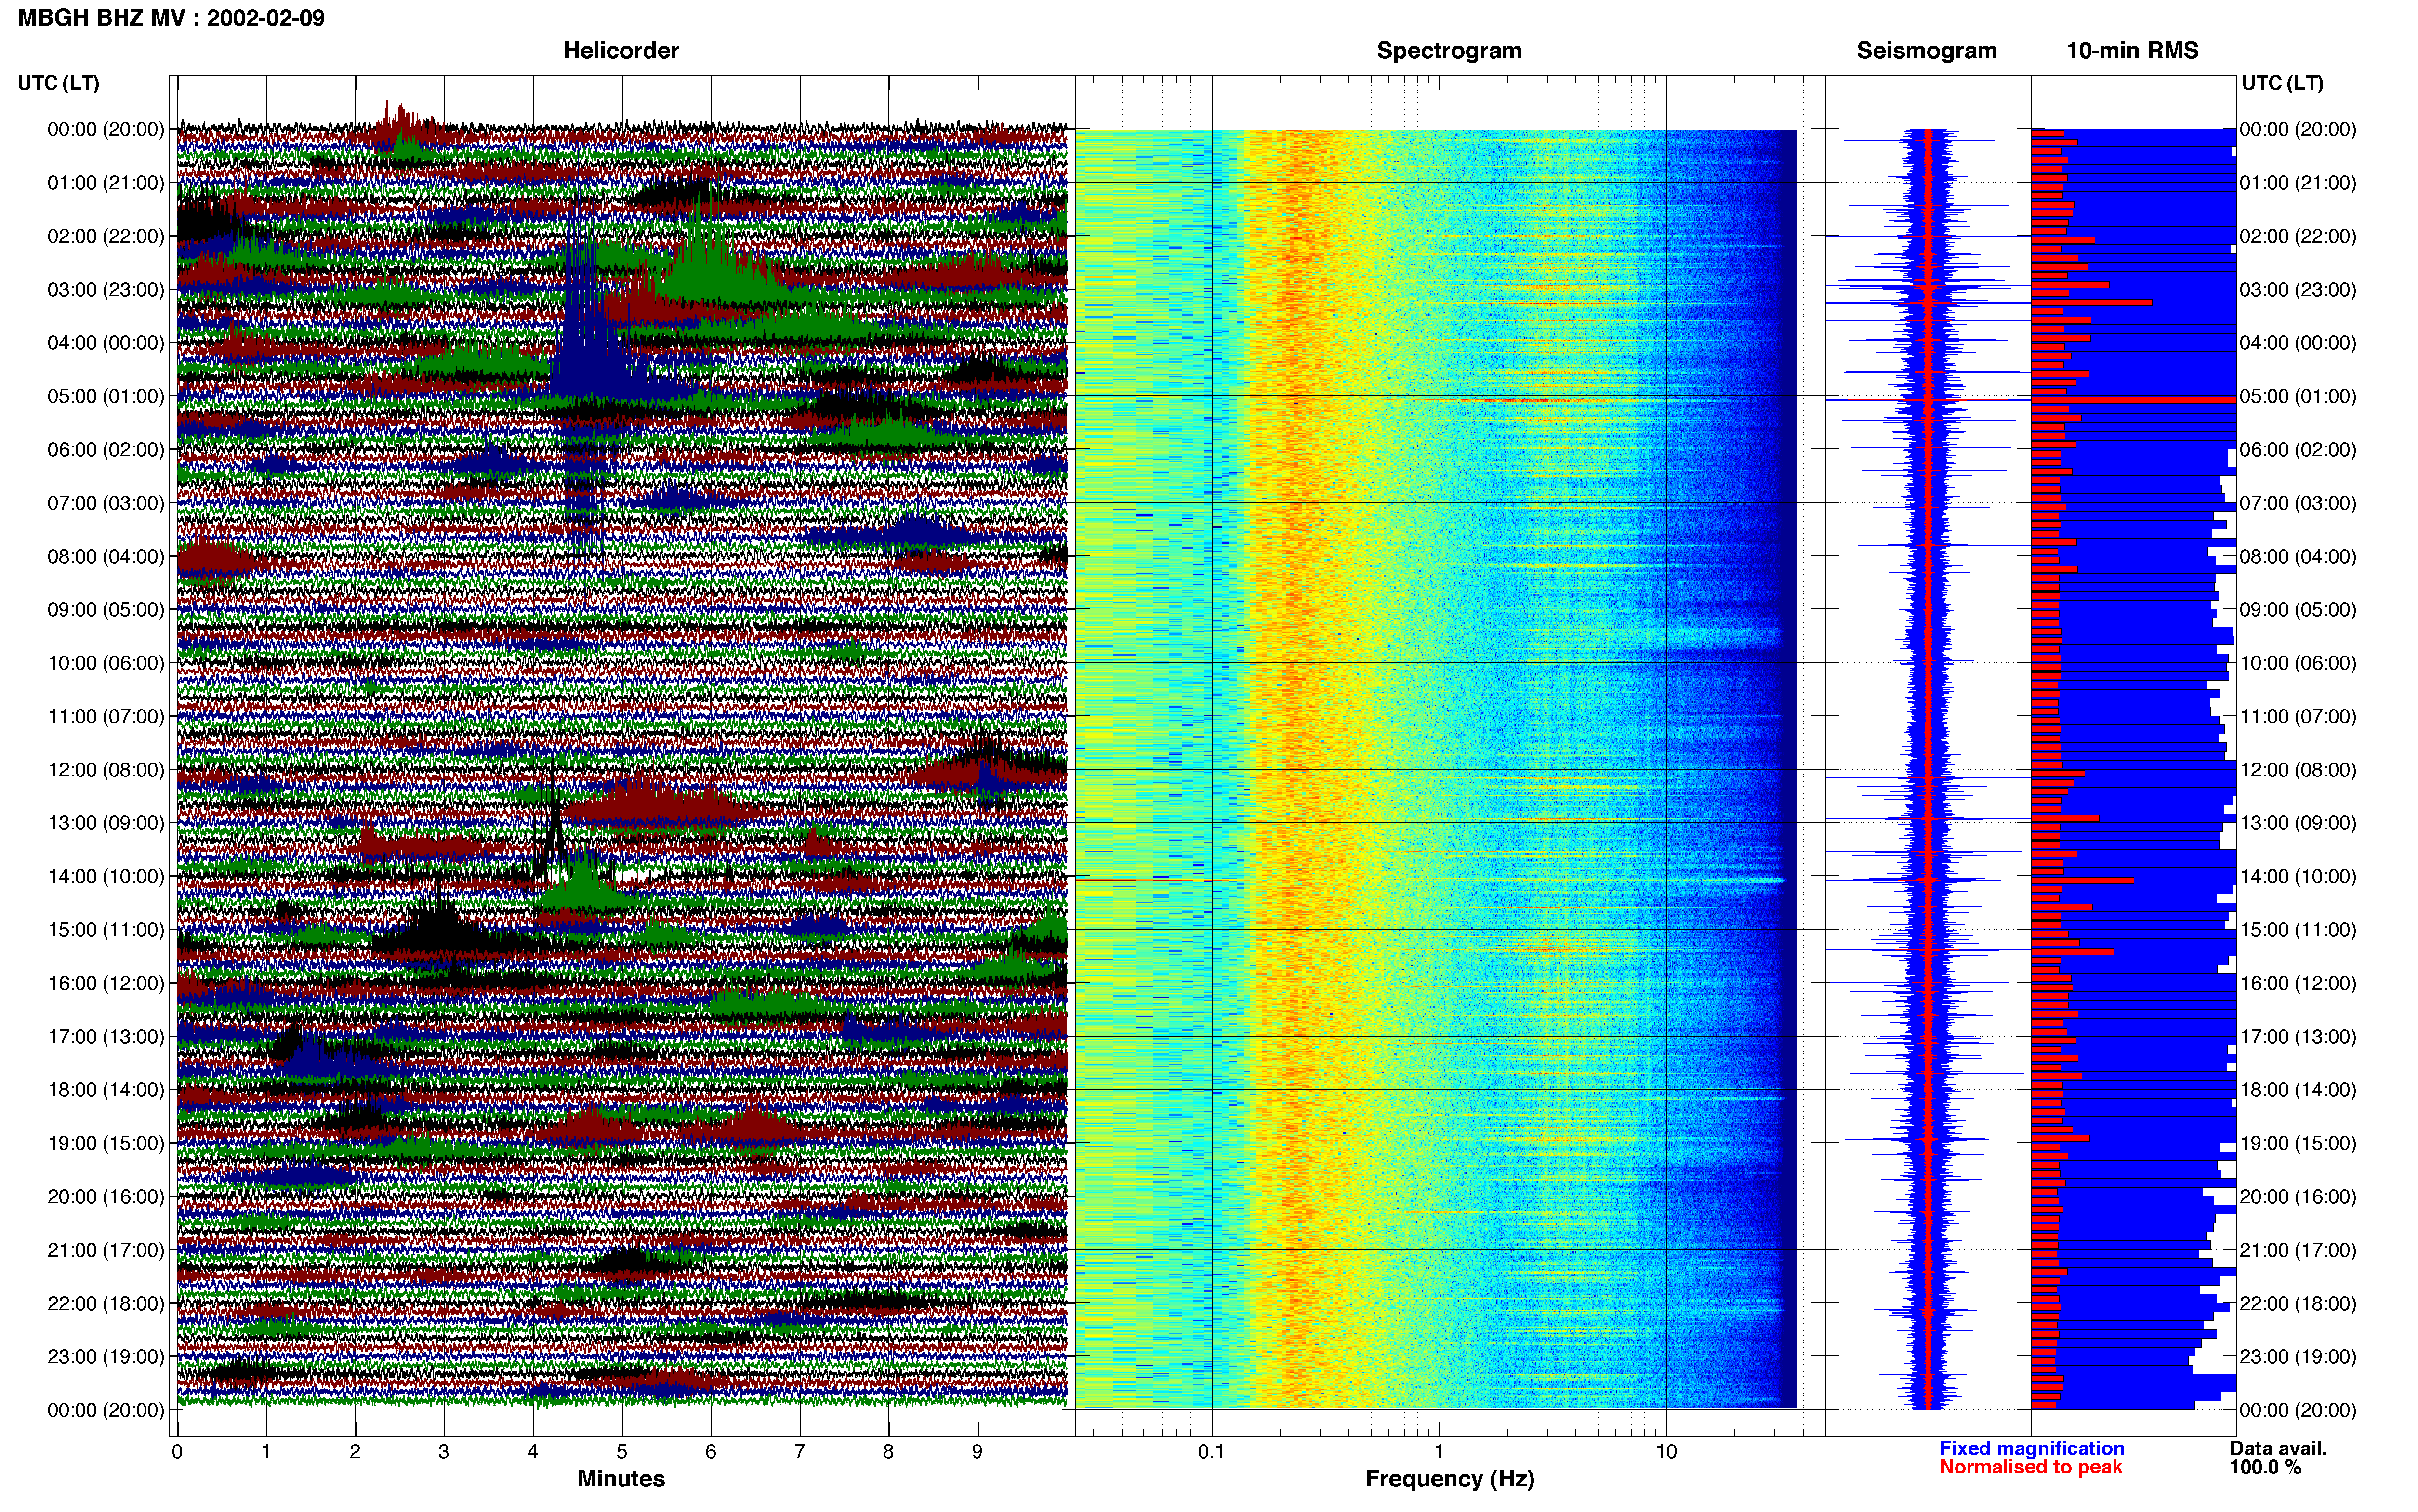This screenshot has width=2418, height=1512.
Task: Click frequency tick '10' on spectrogram axis
Action: pyautogui.click(x=1666, y=1451)
